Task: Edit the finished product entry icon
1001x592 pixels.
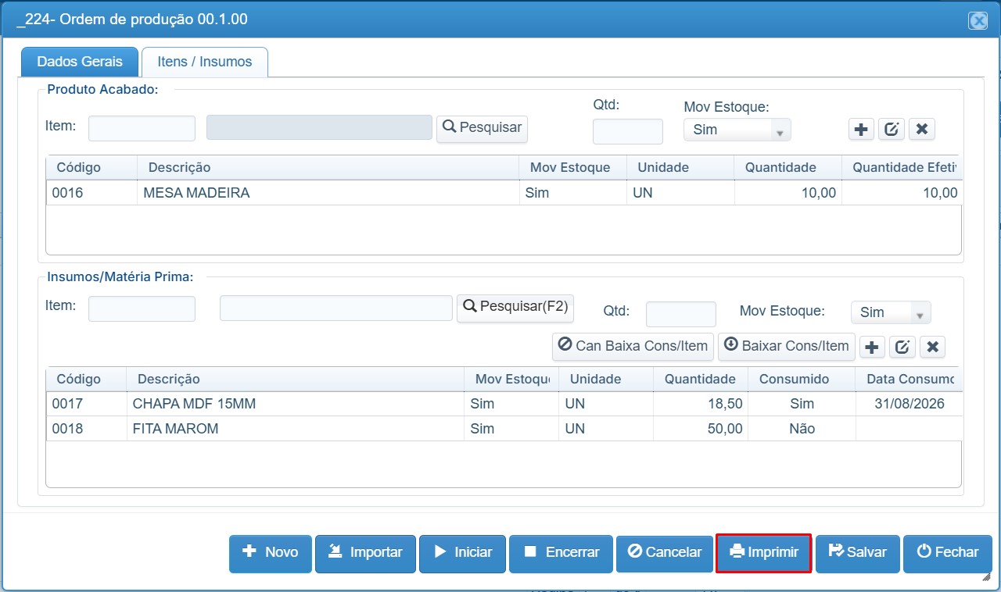Action: click(x=892, y=130)
